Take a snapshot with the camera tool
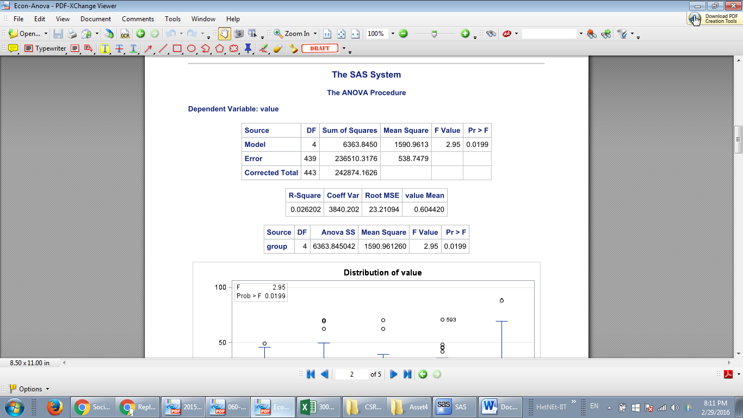 point(239,34)
